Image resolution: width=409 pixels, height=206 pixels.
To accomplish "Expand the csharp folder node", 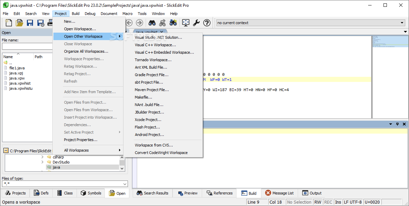I will click(x=42, y=157).
